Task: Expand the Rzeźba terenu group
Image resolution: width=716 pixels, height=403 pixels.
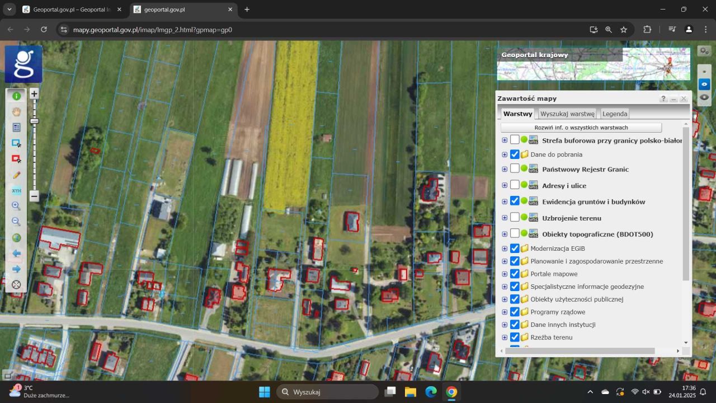Action: coord(505,338)
